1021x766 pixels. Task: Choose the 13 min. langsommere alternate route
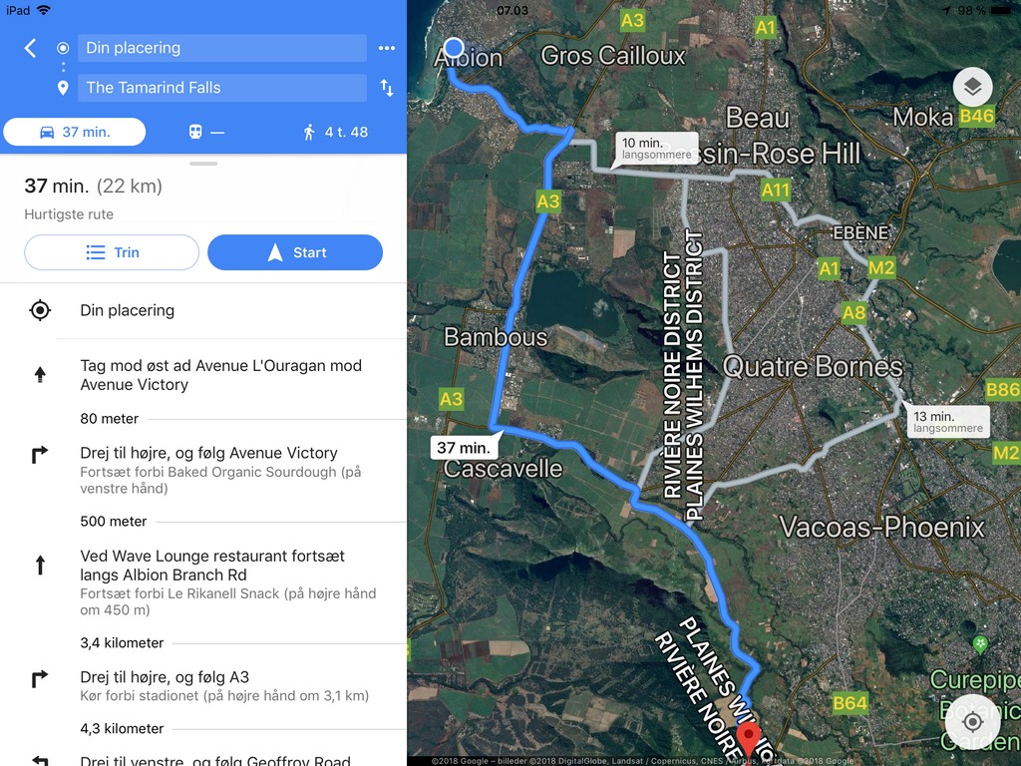947,422
